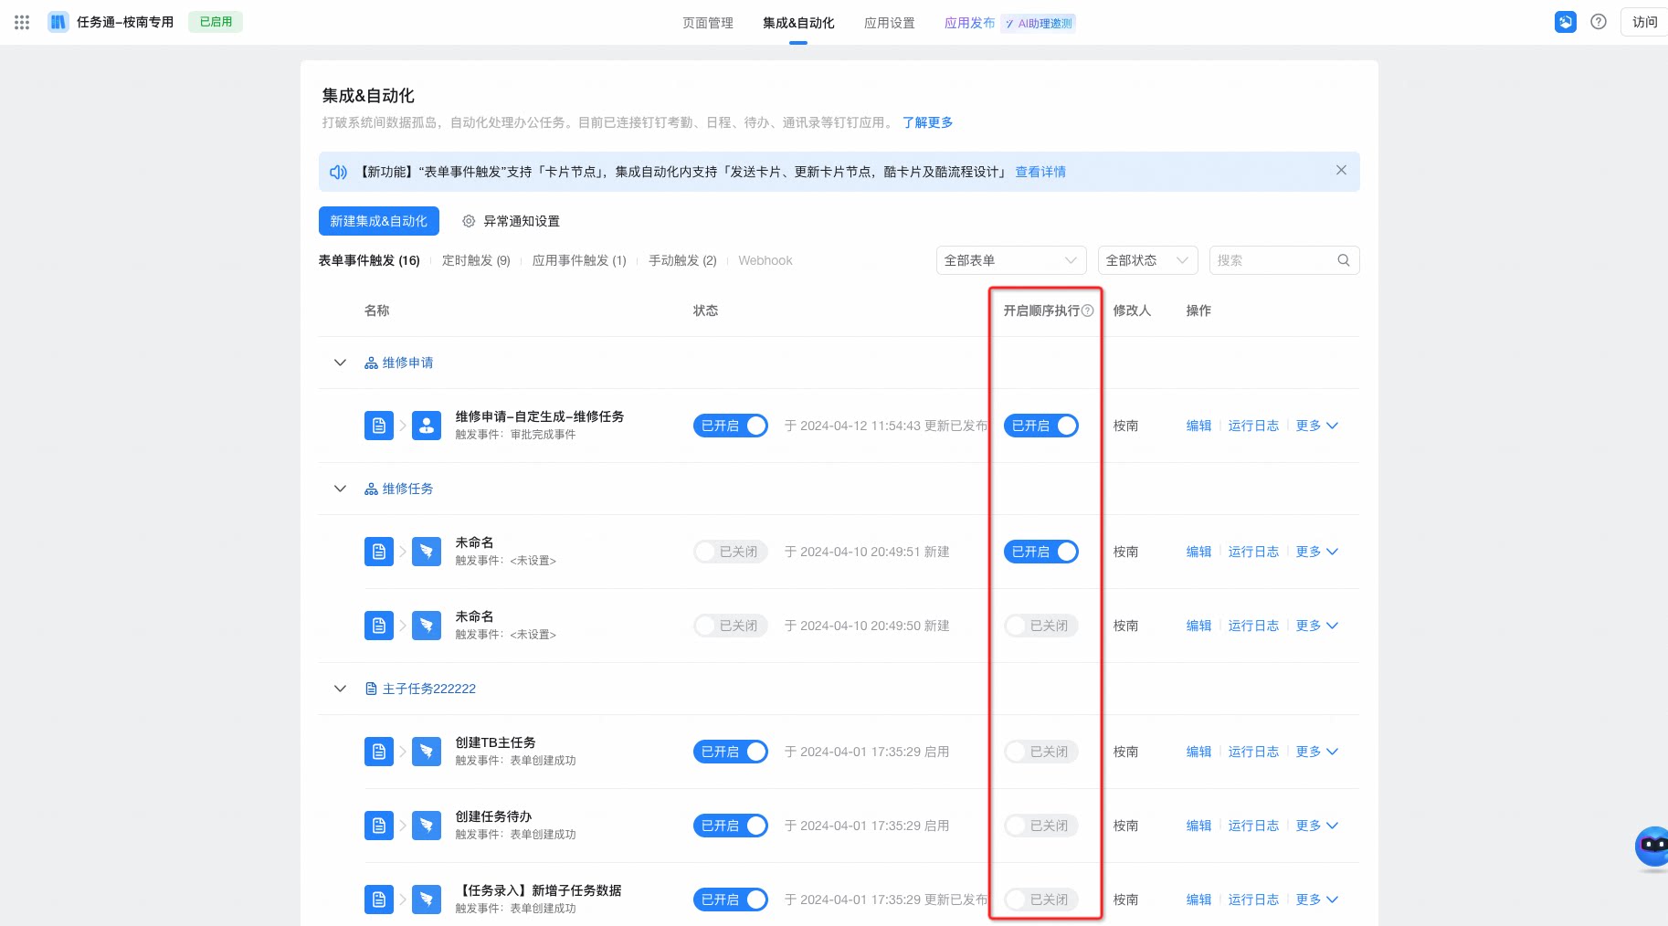Collapse the 维修任务 group
The image size is (1668, 926).
340,489
